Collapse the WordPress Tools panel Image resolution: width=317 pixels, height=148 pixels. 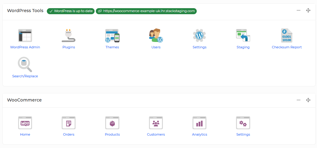[298, 11]
